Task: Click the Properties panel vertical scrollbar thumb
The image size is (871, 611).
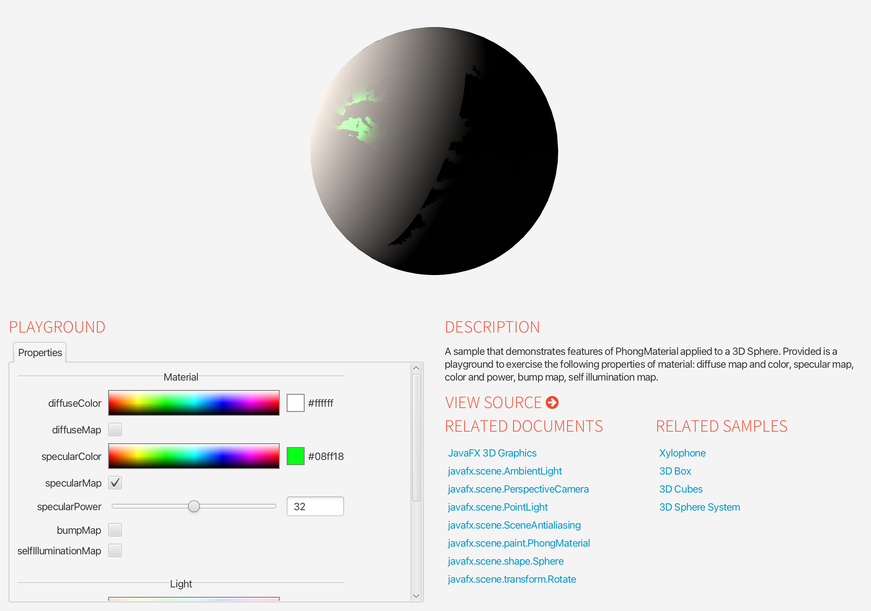Action: click(416, 438)
